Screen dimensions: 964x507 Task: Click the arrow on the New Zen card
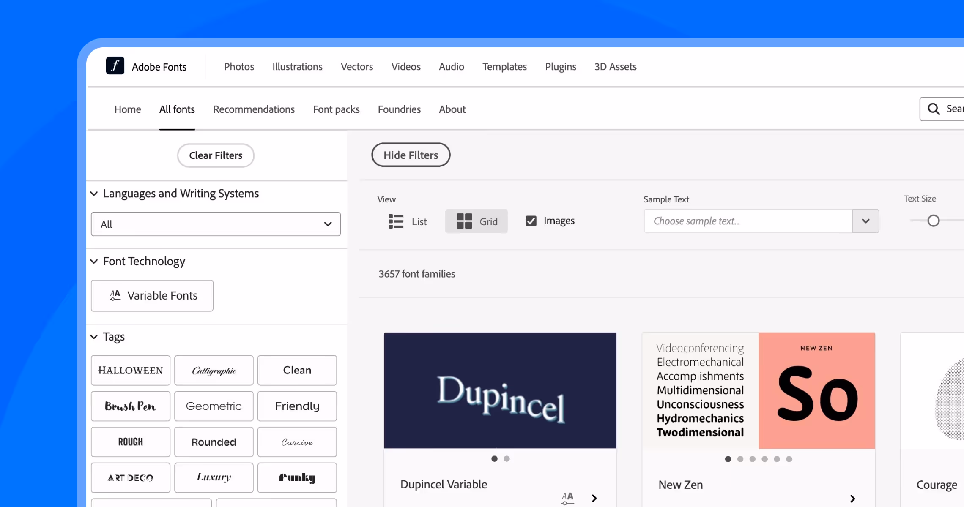pyautogui.click(x=853, y=498)
